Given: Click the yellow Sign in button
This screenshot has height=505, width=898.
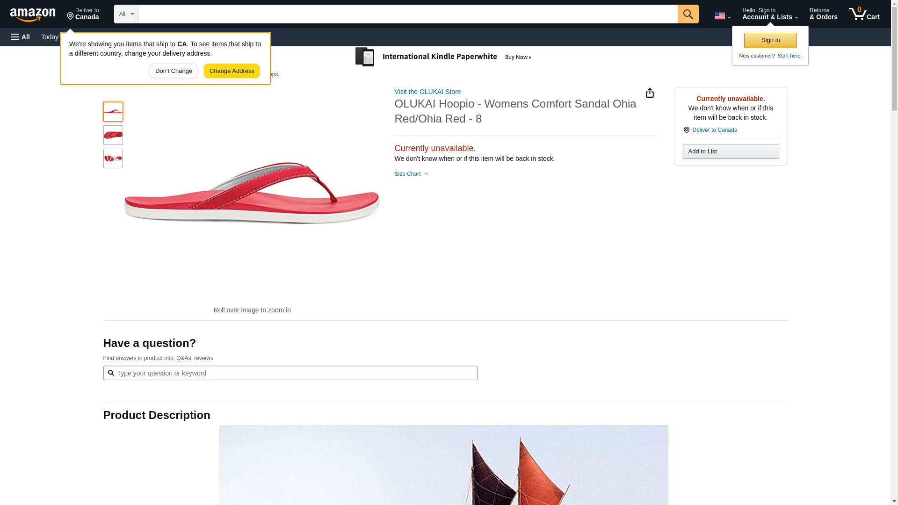Looking at the screenshot, I should click(x=770, y=40).
